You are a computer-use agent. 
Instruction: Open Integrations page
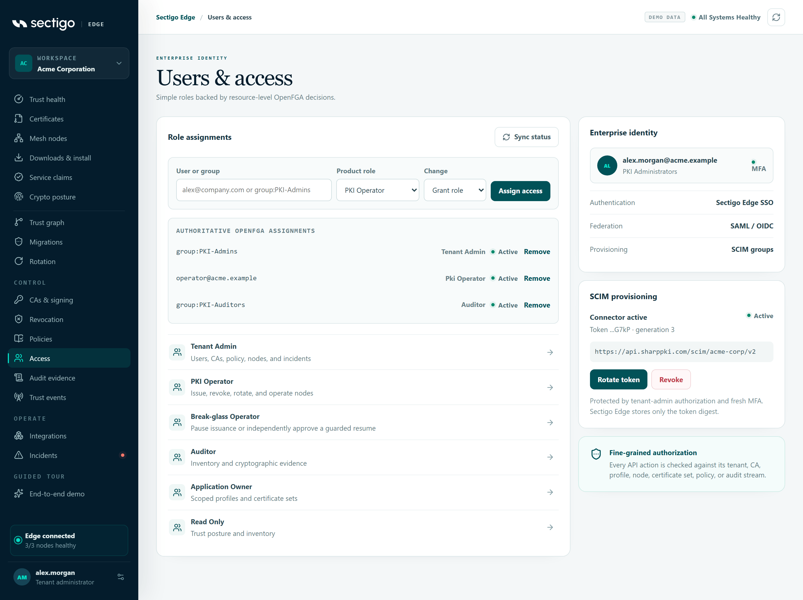point(69,436)
